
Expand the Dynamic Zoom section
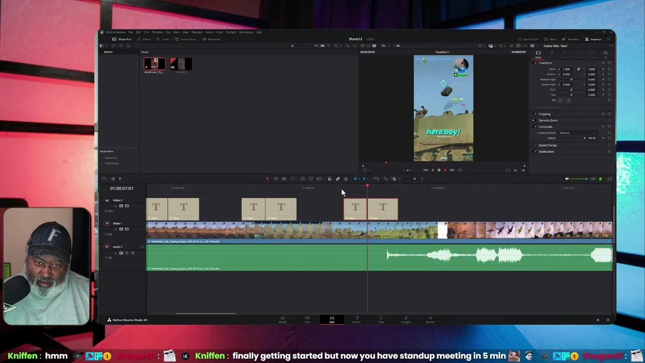548,120
